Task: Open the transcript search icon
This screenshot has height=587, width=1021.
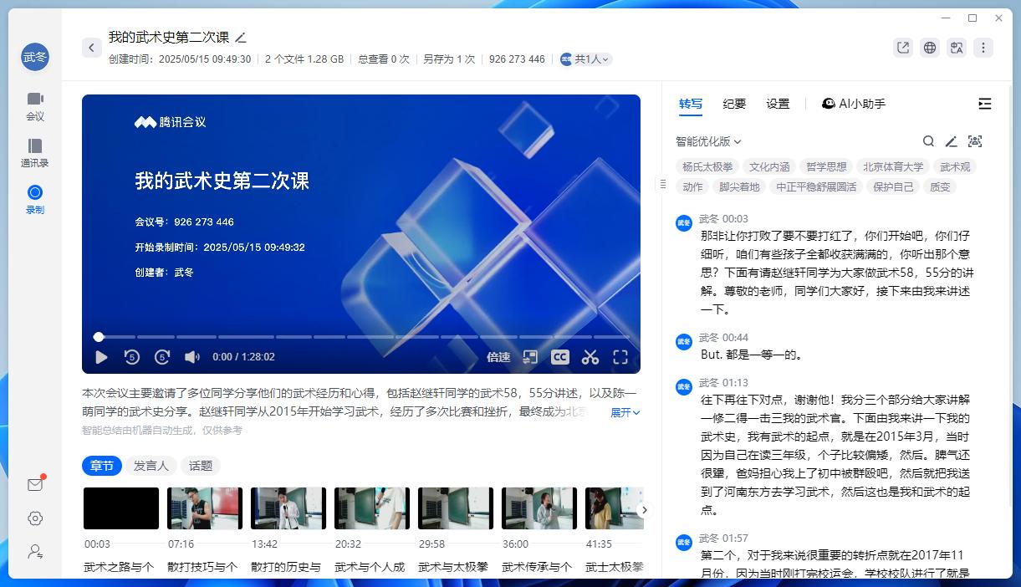Action: (x=928, y=141)
